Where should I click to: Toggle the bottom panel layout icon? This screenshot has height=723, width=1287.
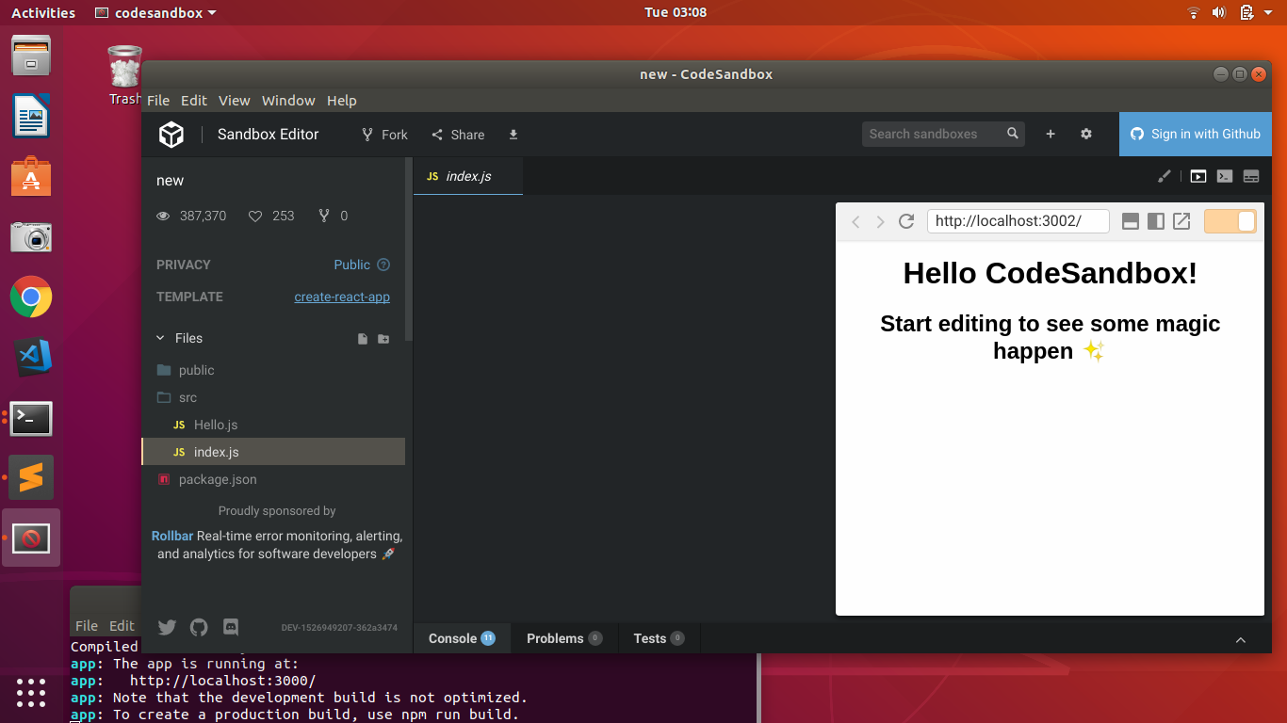[x=1251, y=176]
